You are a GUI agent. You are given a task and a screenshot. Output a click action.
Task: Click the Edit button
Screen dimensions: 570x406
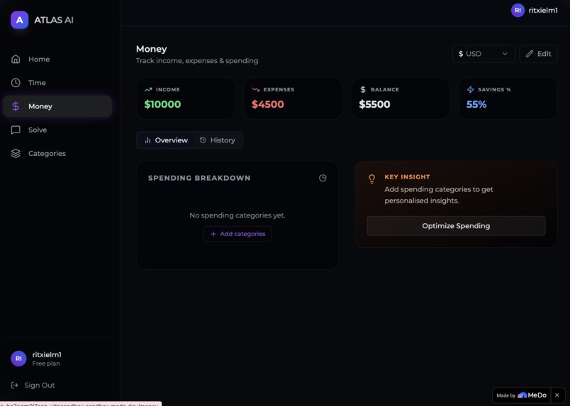pos(538,54)
